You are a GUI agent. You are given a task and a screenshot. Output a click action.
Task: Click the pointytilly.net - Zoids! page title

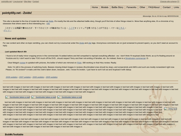[17, 13]
